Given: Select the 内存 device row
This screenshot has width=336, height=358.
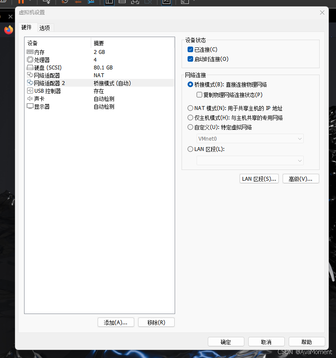Looking at the screenshot, I should [99, 52].
